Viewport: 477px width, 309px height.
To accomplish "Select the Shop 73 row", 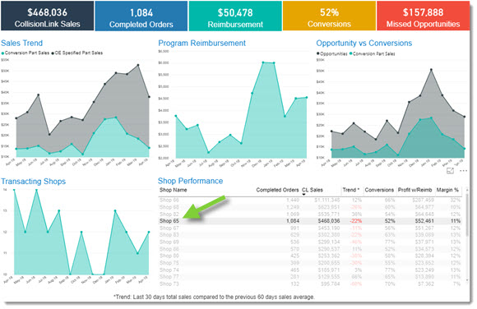I will pos(310,284).
